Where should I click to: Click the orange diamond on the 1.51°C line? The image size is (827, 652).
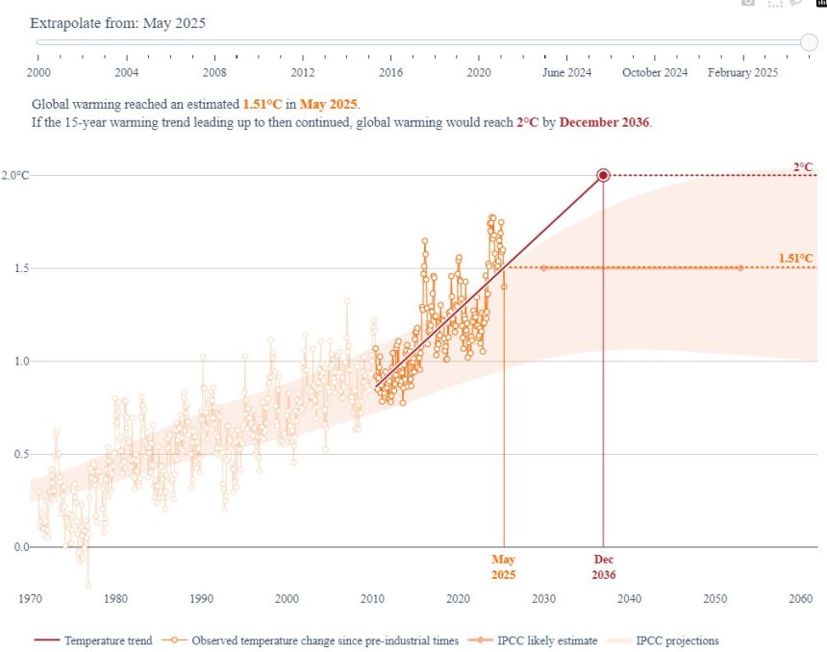click(x=542, y=268)
